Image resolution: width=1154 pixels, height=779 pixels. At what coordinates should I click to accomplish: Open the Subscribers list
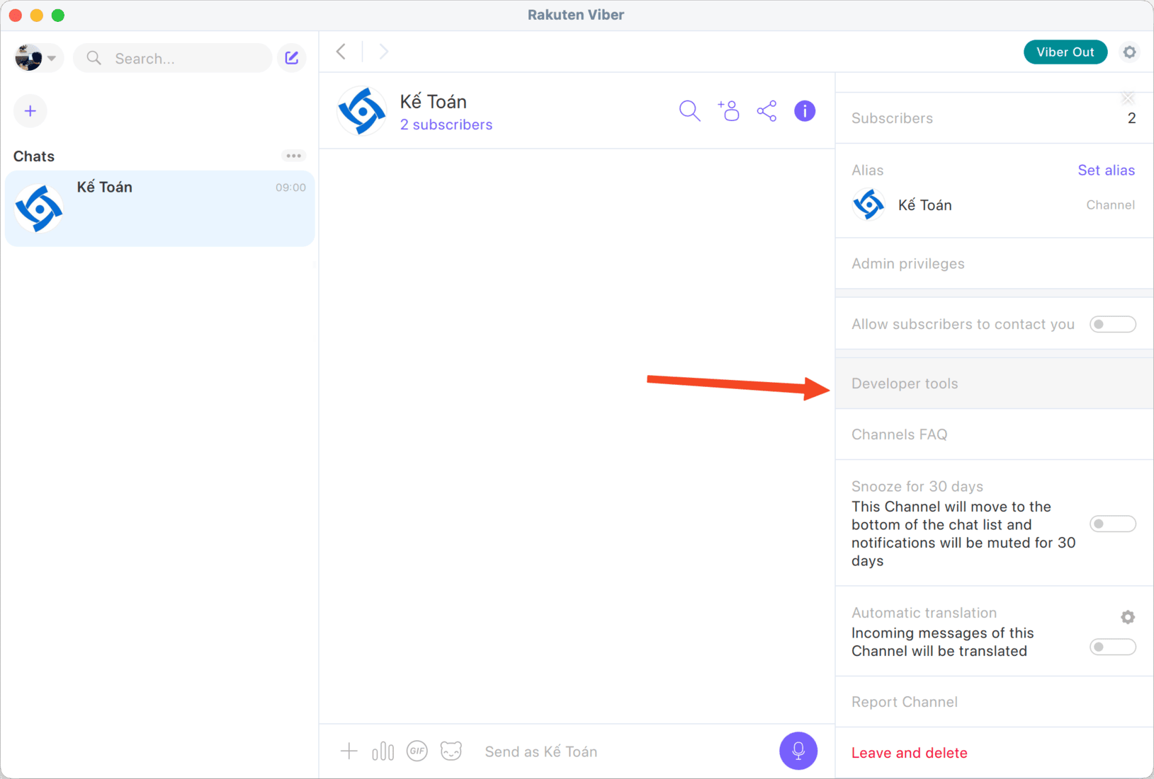click(995, 118)
